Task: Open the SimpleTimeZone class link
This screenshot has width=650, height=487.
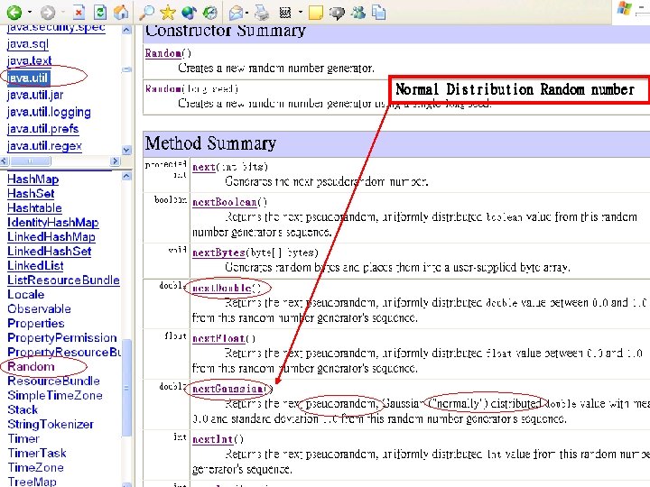Action: (55, 396)
